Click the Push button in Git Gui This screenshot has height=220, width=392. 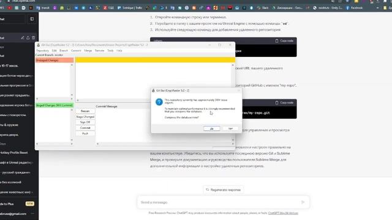pyautogui.click(x=85, y=133)
